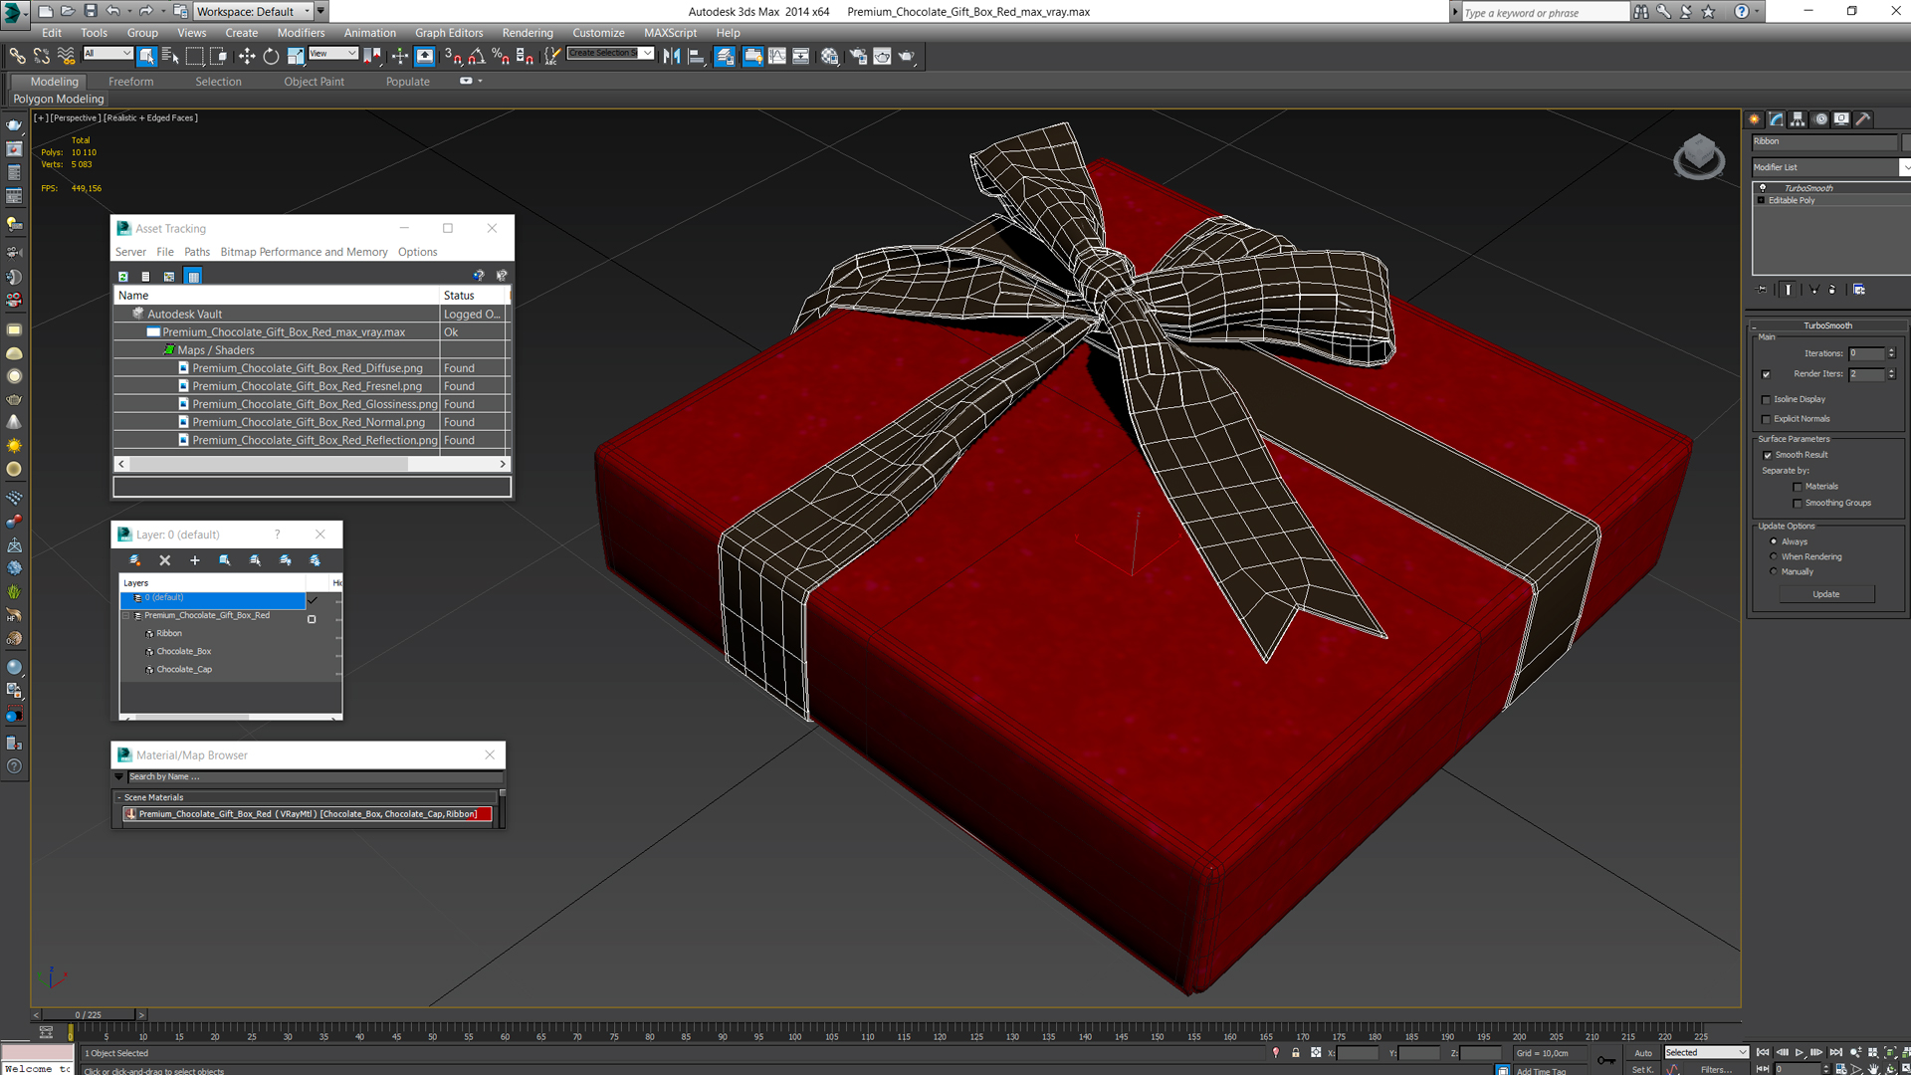
Task: Open the reference coordinate View dropdown
Action: coord(332,53)
